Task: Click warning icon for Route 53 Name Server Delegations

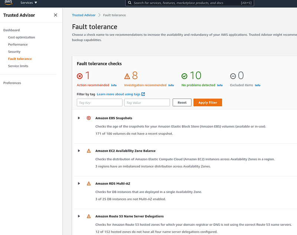Action: [x=89, y=216]
